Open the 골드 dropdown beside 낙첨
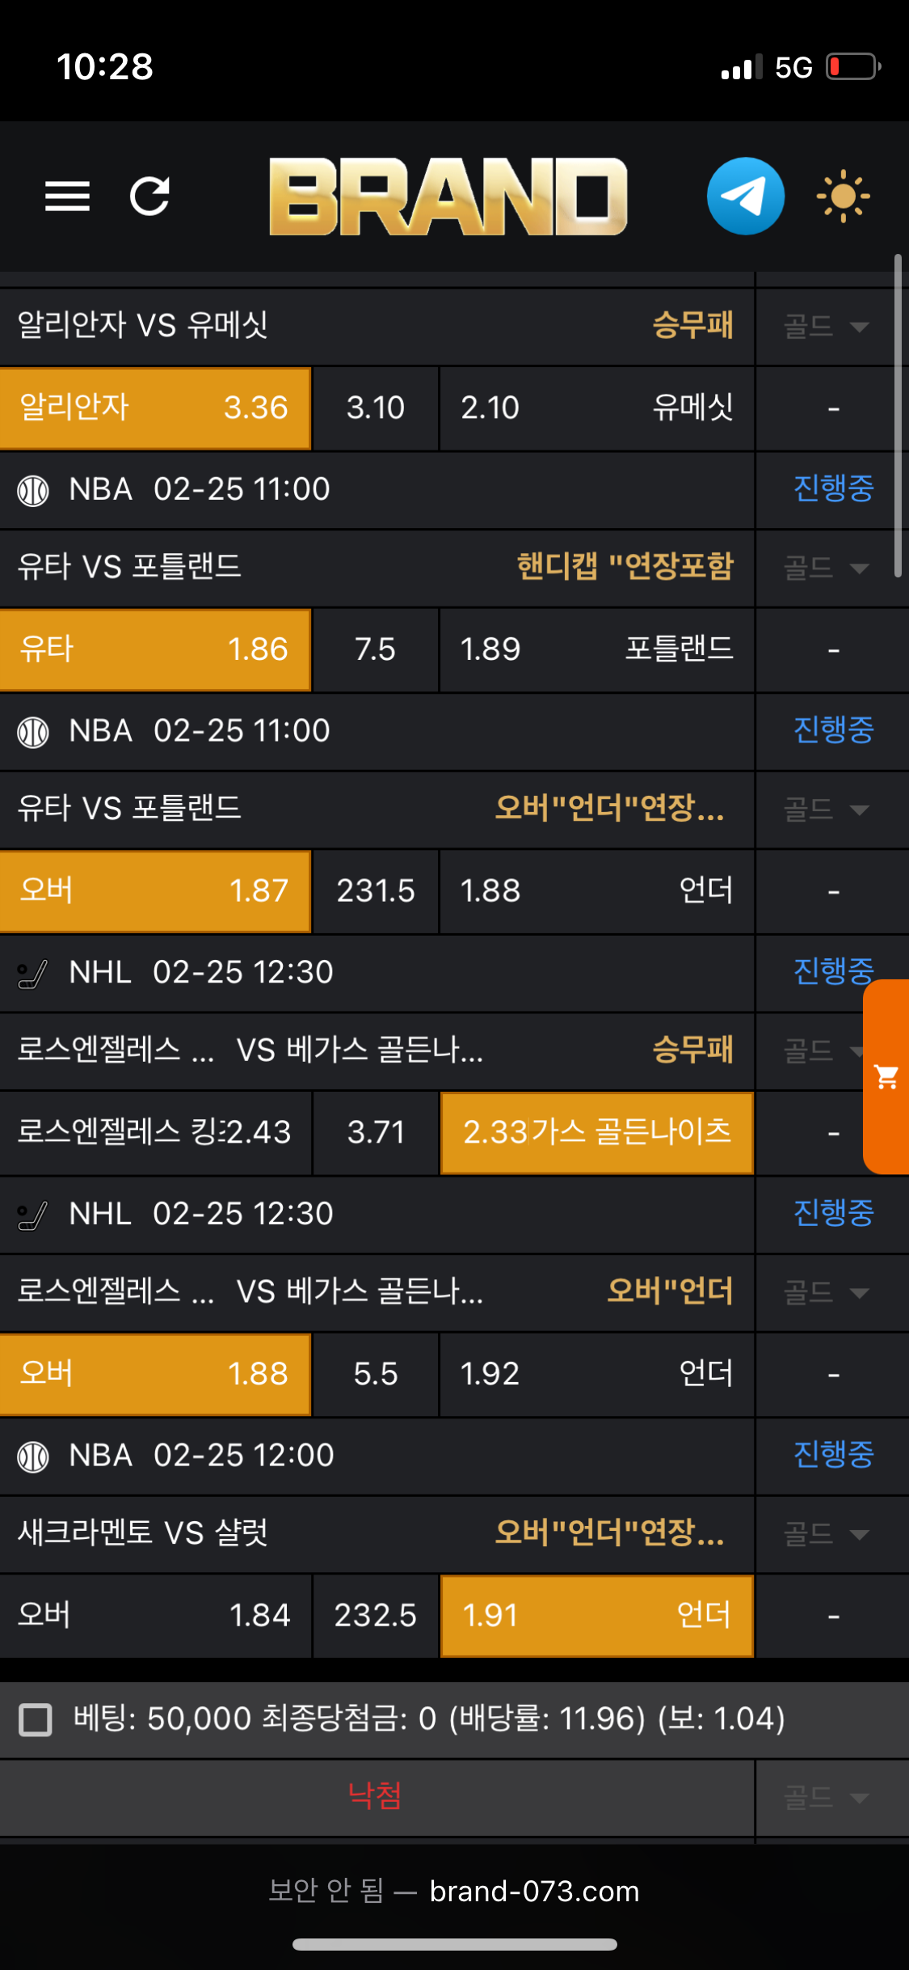This screenshot has height=1970, width=909. [x=827, y=1798]
